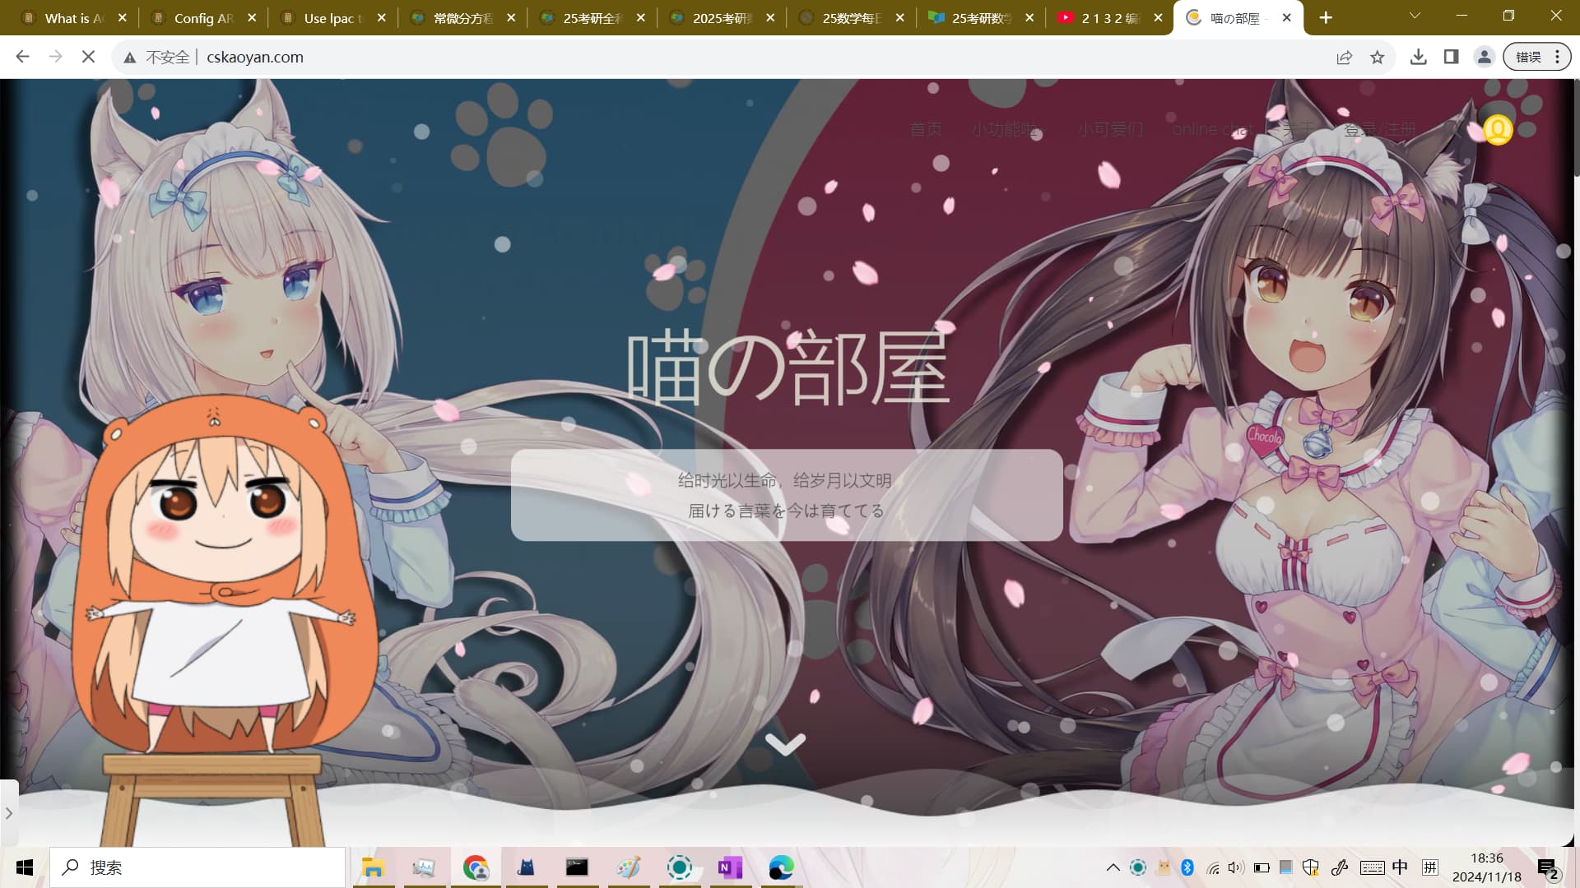Open the terminal window from taskbar
The width and height of the screenshot is (1580, 888).
point(577,867)
